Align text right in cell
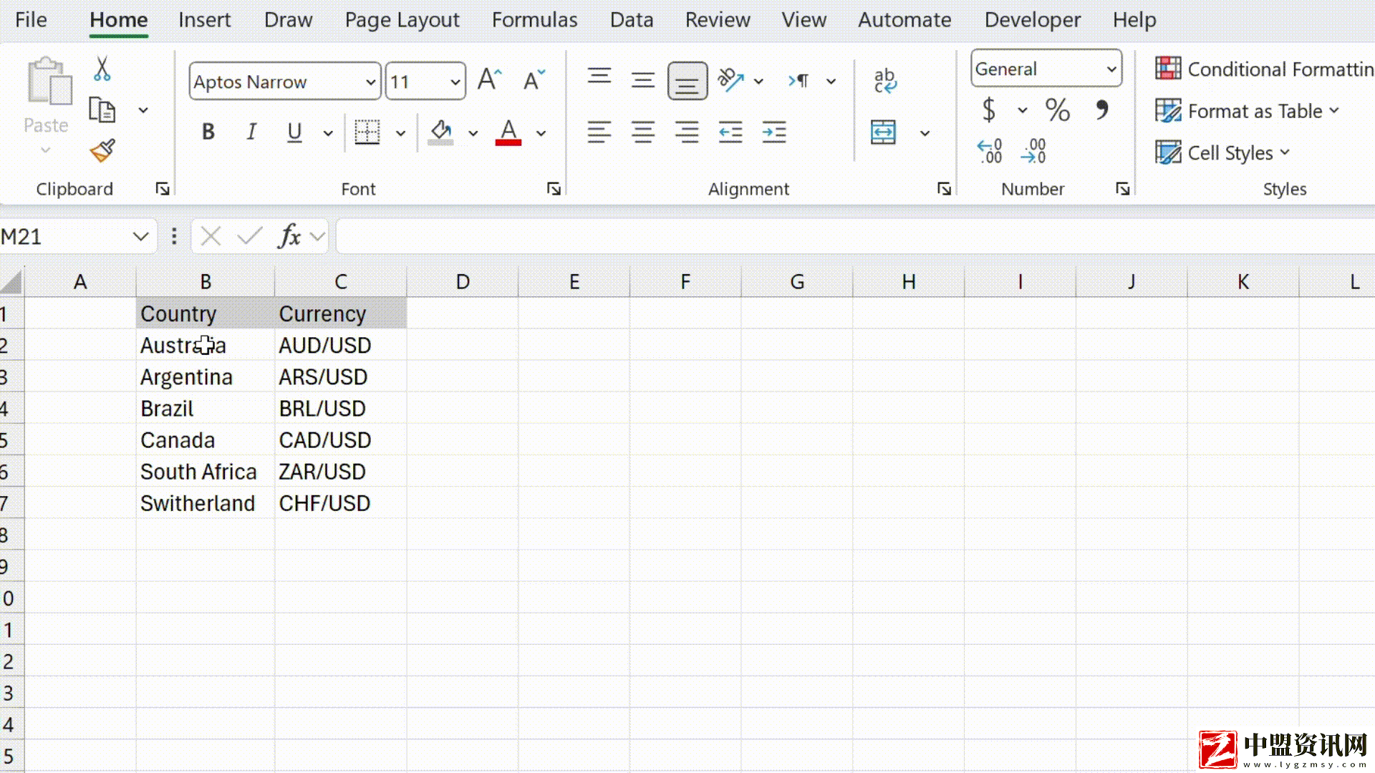 687,132
